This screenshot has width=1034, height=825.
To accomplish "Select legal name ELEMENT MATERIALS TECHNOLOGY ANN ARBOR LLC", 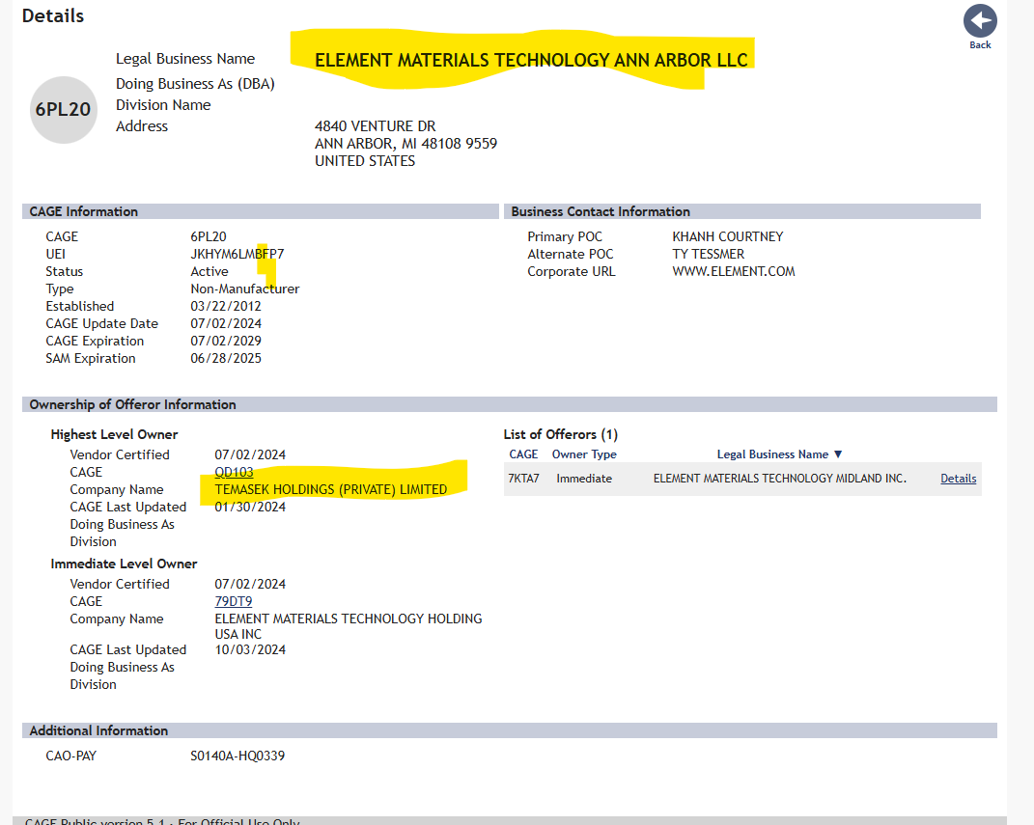I will click(532, 60).
